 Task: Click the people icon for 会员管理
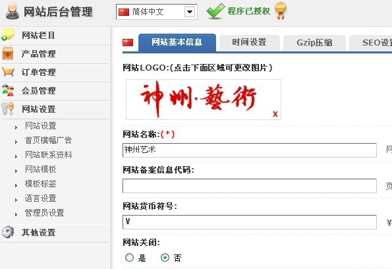[8, 90]
